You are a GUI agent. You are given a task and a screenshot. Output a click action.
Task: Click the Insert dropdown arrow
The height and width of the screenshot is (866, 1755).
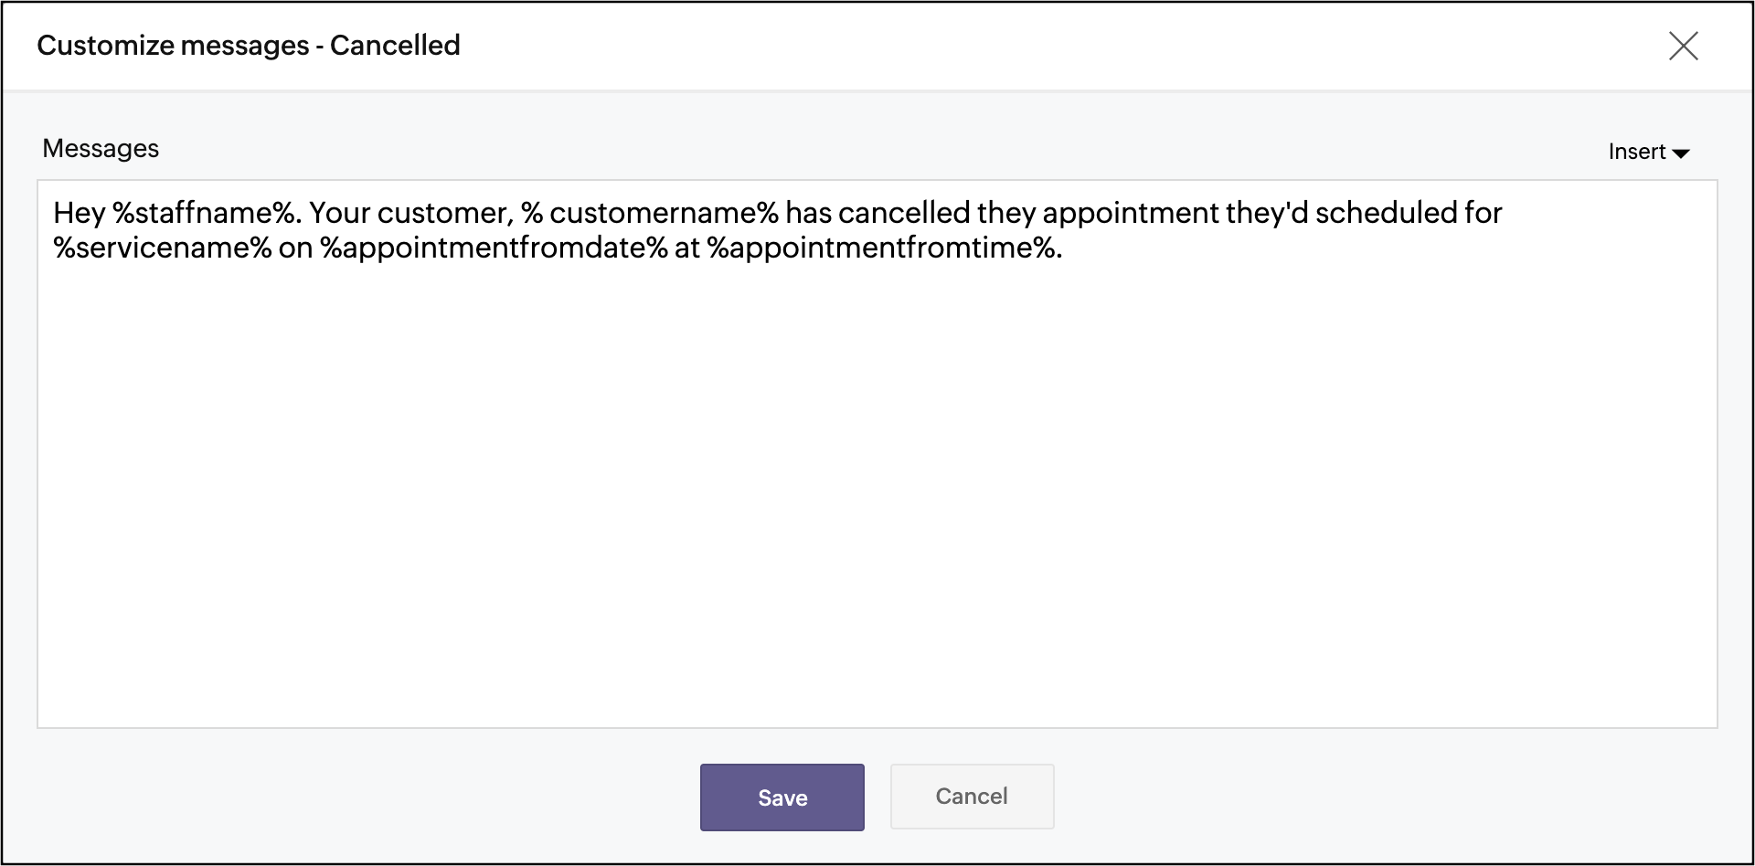click(1681, 153)
